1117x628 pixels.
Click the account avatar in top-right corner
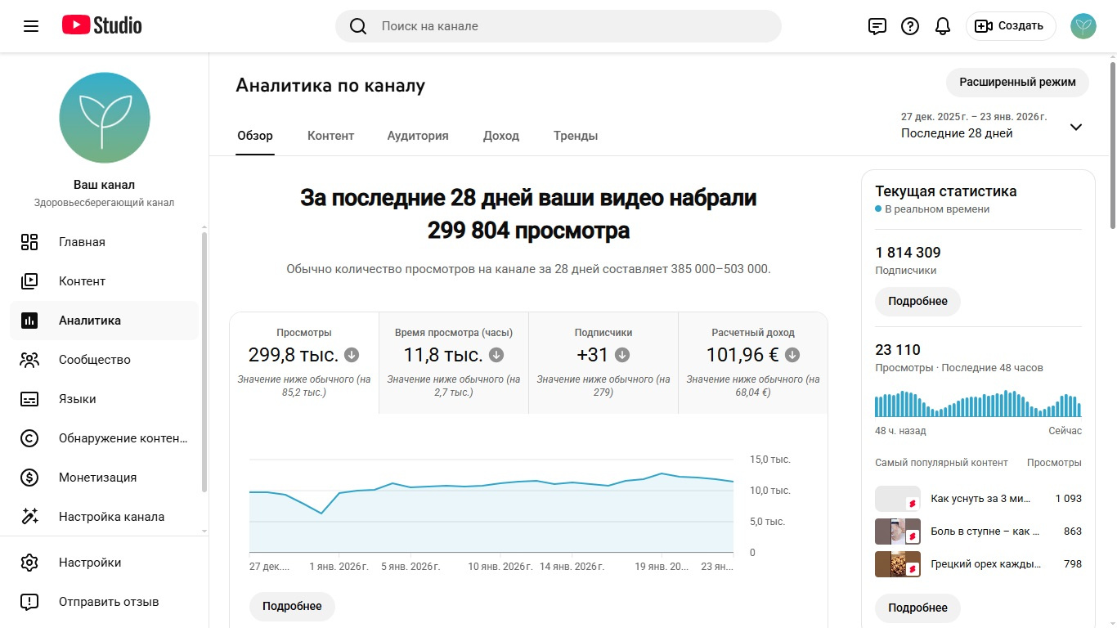pyautogui.click(x=1083, y=26)
